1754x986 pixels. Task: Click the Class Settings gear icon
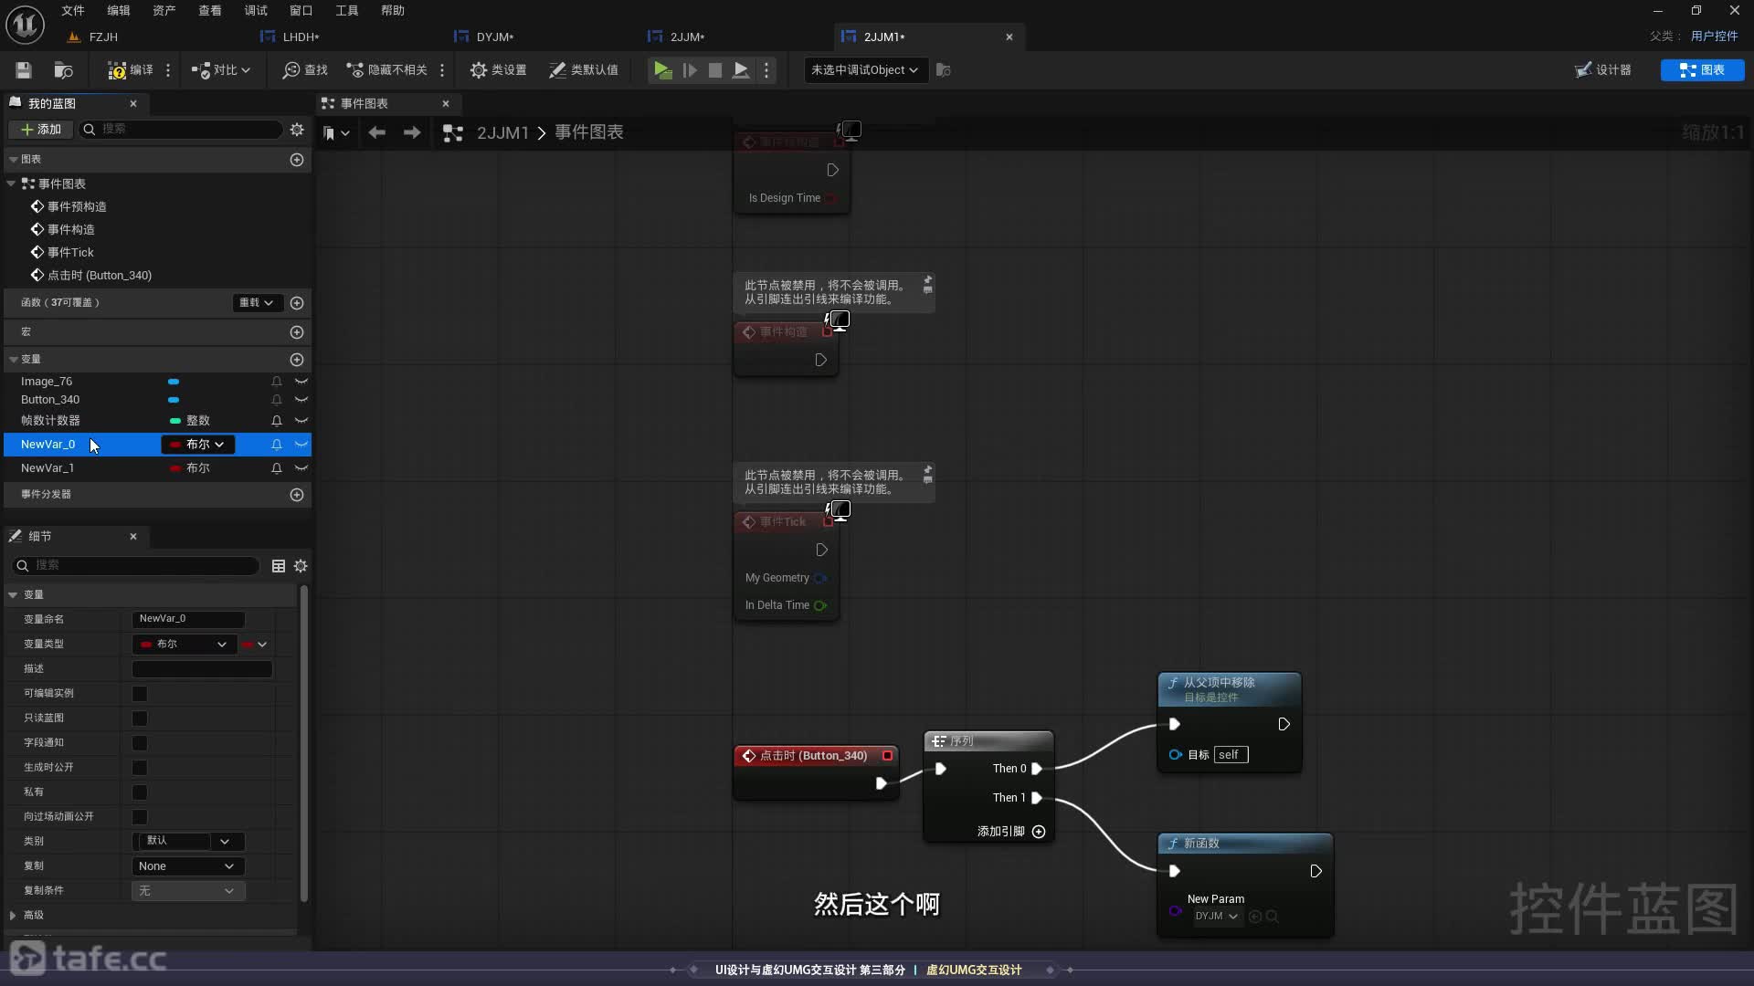478,70
